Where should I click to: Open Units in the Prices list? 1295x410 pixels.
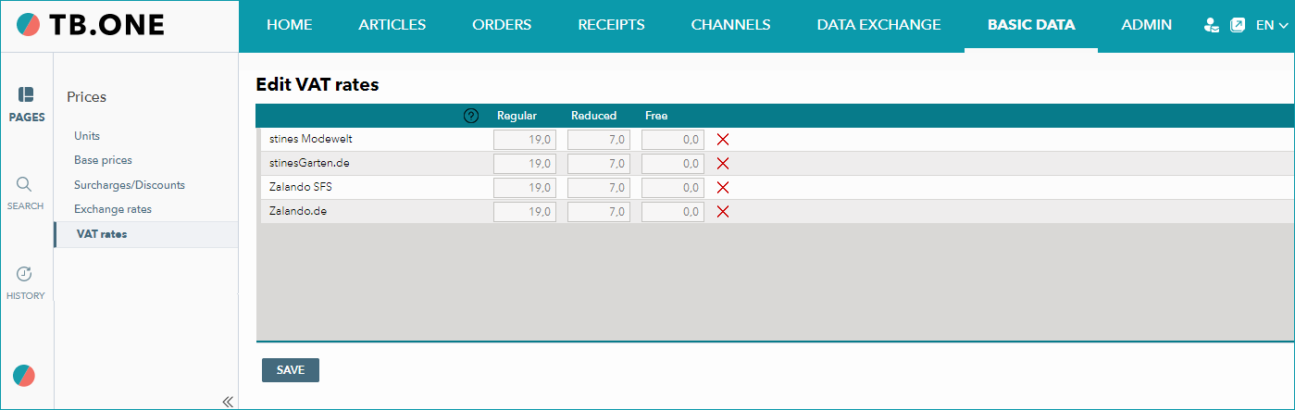tap(87, 136)
